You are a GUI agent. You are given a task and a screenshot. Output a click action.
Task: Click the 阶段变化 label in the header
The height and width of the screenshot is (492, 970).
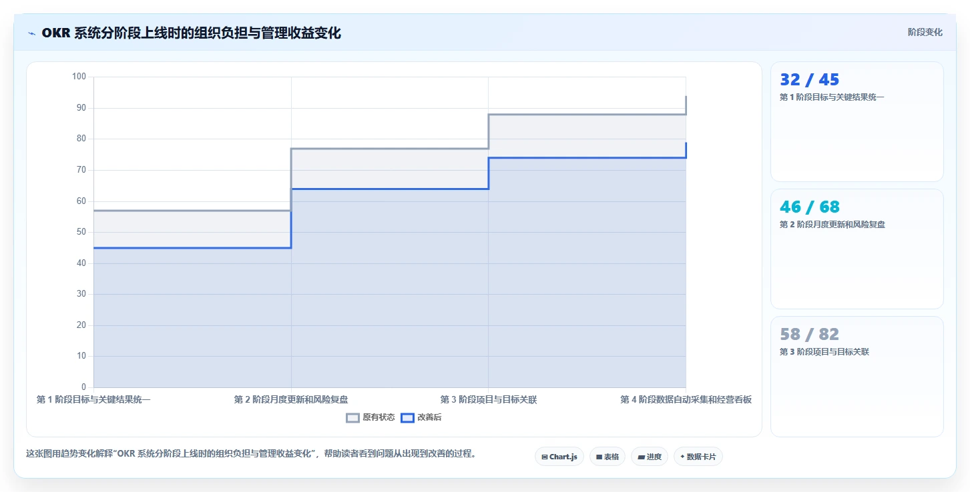point(925,32)
